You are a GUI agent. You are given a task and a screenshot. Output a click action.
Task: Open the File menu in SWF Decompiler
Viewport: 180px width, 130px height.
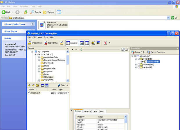point(29,38)
